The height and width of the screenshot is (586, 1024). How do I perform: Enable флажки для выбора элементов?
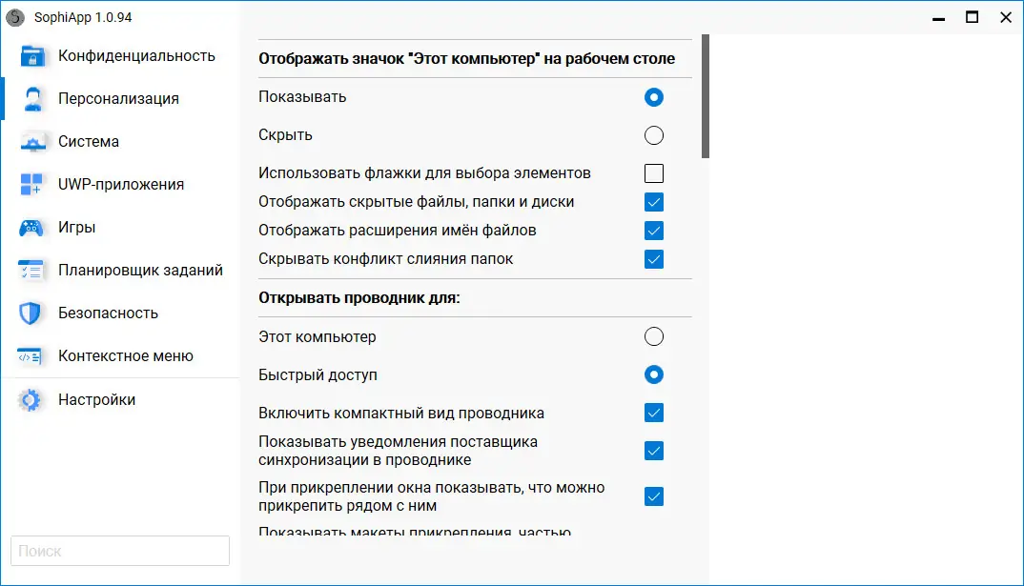[654, 172]
